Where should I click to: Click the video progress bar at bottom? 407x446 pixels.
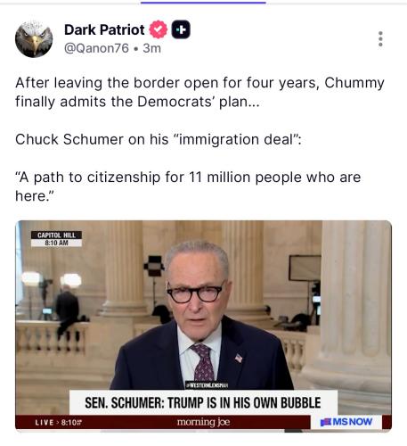[203, 430]
